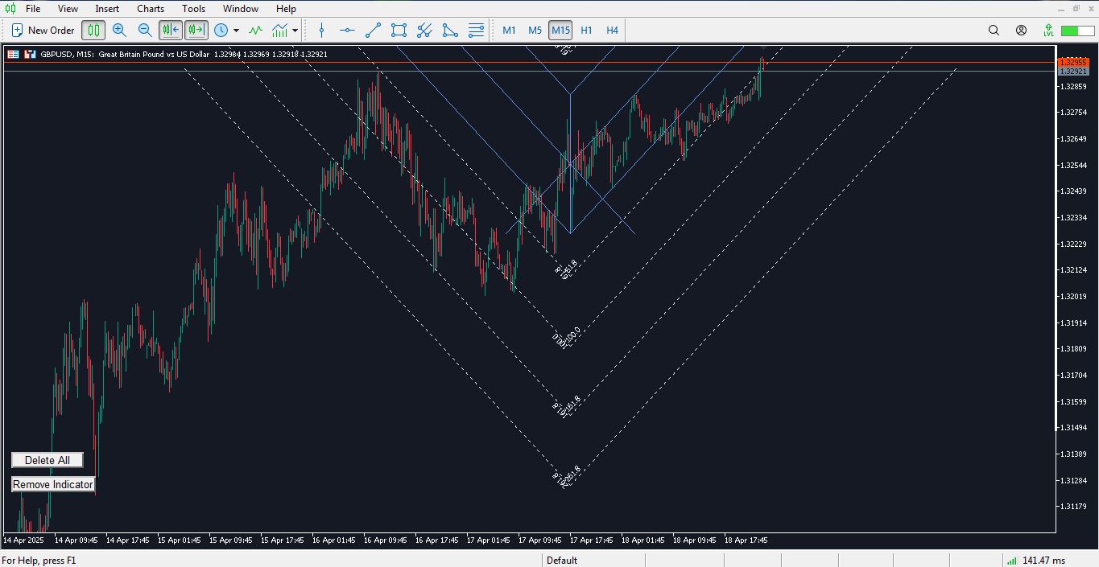This screenshot has height=567, width=1099.
Task: Toggle candlestick chart type
Action: 94,31
